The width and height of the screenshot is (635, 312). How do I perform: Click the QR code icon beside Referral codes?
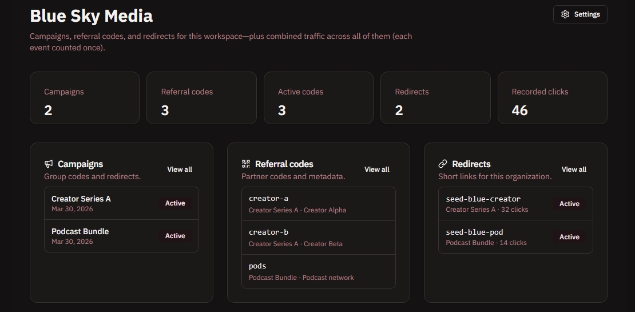pyautogui.click(x=246, y=164)
